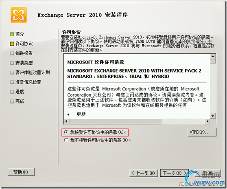Click the vertical scrollbar thumb
The height and width of the screenshot is (189, 227).
213,61
